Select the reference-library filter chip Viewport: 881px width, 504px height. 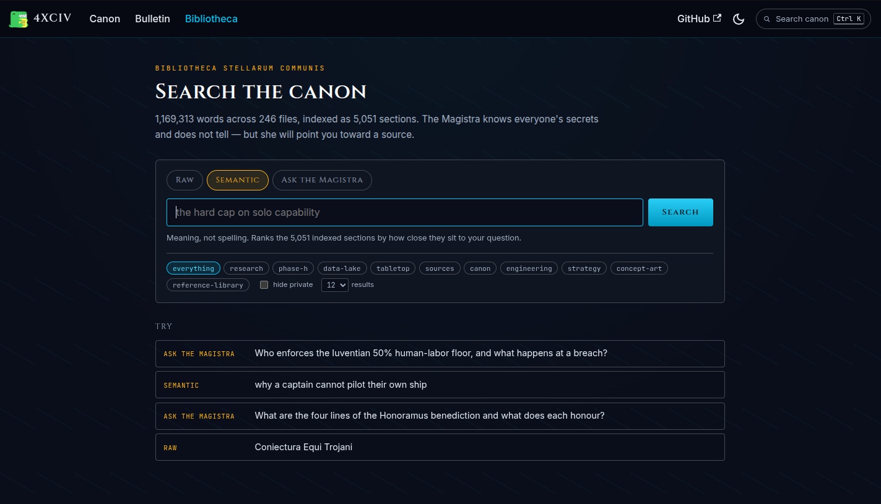[208, 285]
